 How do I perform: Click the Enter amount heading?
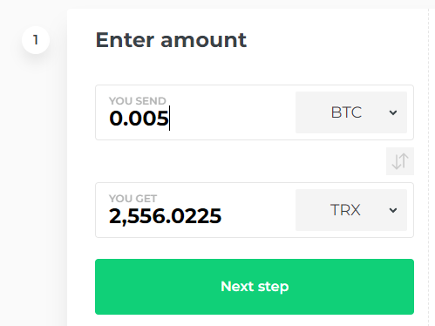(x=171, y=40)
